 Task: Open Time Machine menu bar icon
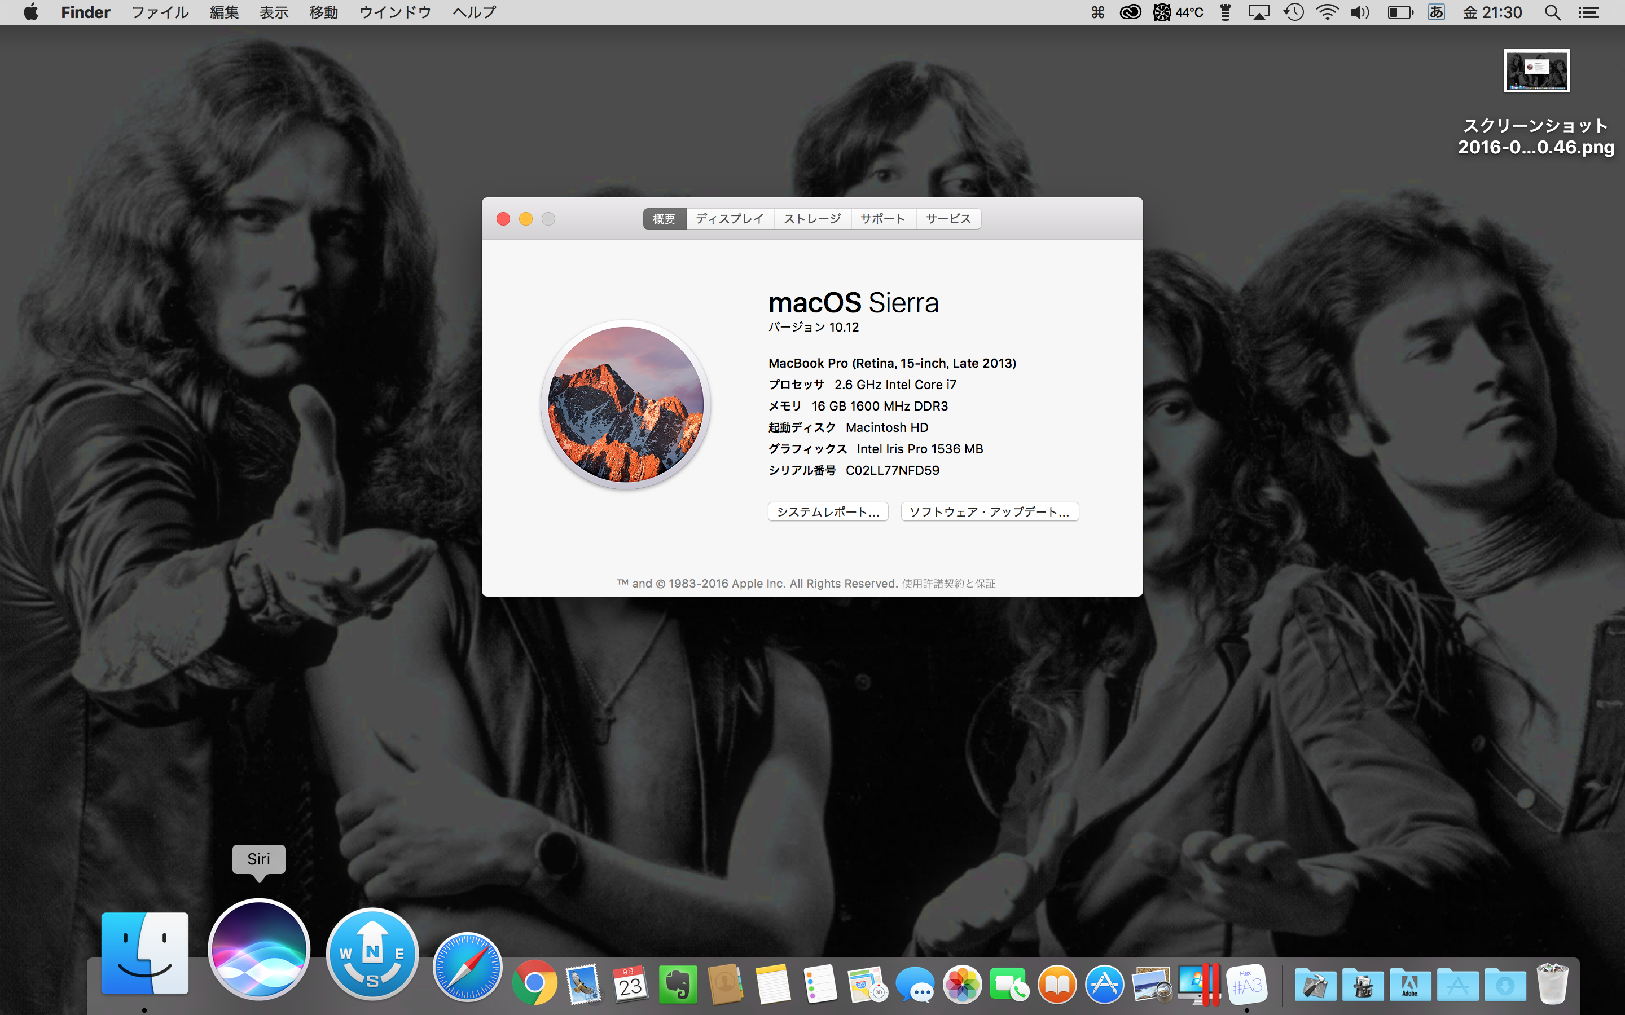pos(1293,12)
